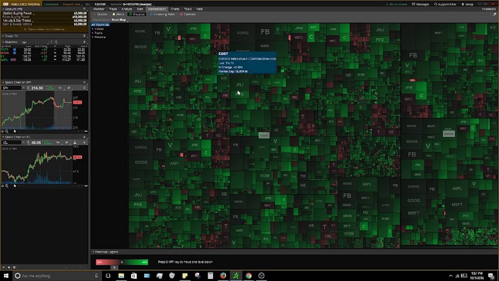This screenshot has height=281, width=499.
Task: Expand the Indices watchlist group
Action: 93,29
